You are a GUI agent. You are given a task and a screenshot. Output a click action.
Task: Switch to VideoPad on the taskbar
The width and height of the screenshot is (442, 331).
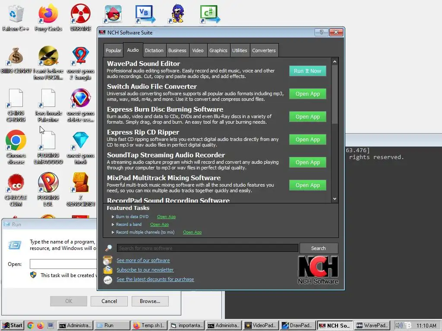point(261,325)
